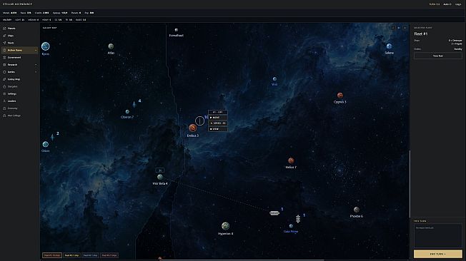Select the third fleet chip at map bottom
Viewport: 466px width, 261px height.
click(90, 255)
